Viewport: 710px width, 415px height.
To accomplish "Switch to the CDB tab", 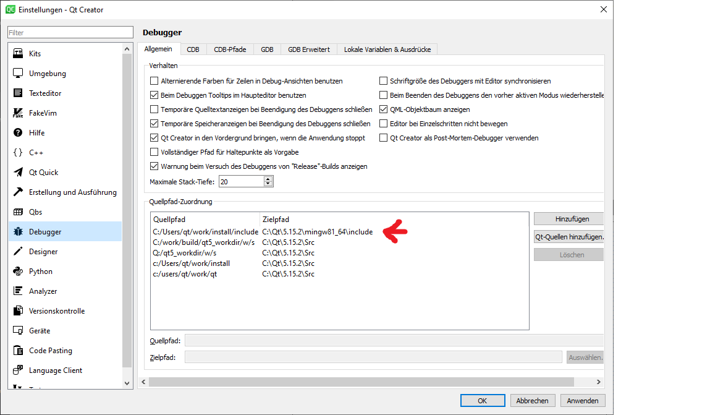I will 193,49.
